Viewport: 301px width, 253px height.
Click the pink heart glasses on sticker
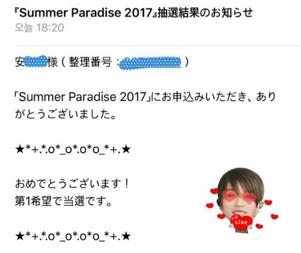point(240,196)
